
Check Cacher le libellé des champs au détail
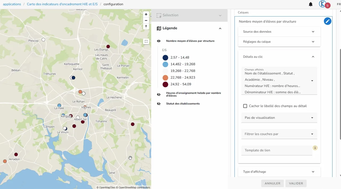click(245, 106)
